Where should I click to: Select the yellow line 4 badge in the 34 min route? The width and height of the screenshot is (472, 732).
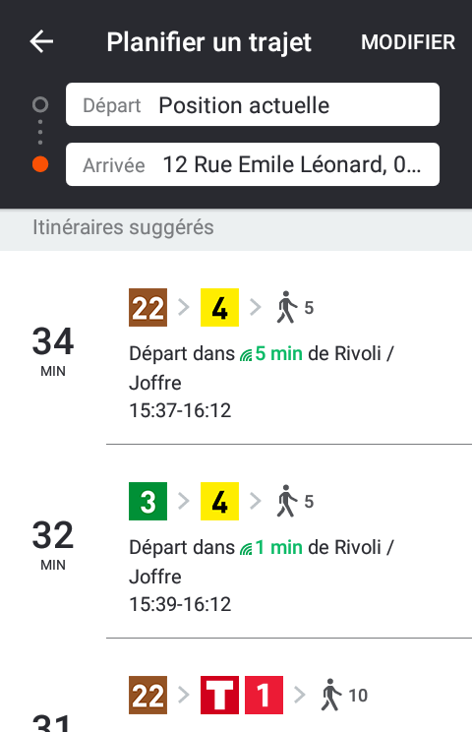point(219,308)
